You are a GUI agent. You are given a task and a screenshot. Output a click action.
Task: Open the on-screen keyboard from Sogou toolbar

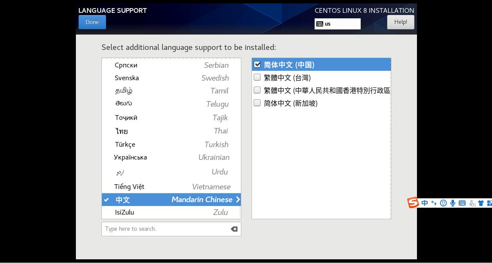[462, 203]
